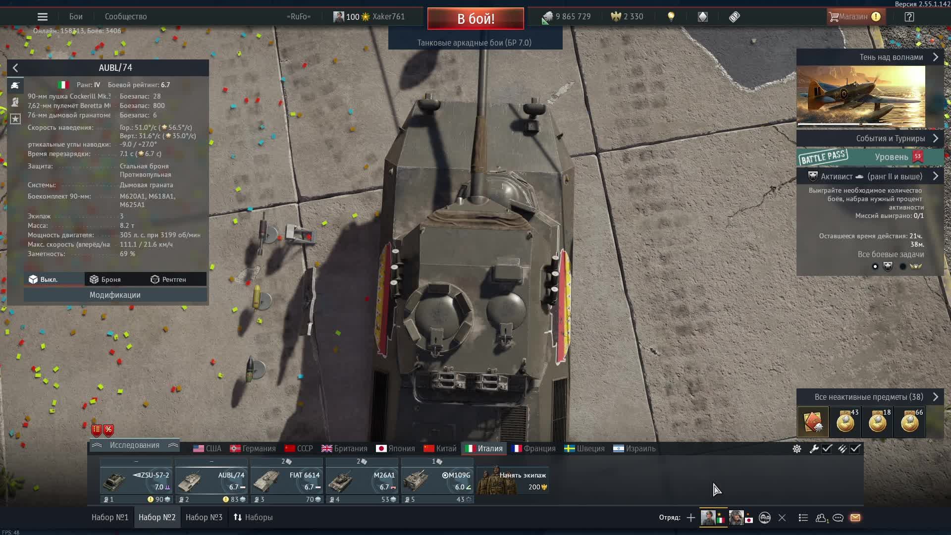Switch to the Япония nation tab
The width and height of the screenshot is (951, 535).
click(x=395, y=449)
